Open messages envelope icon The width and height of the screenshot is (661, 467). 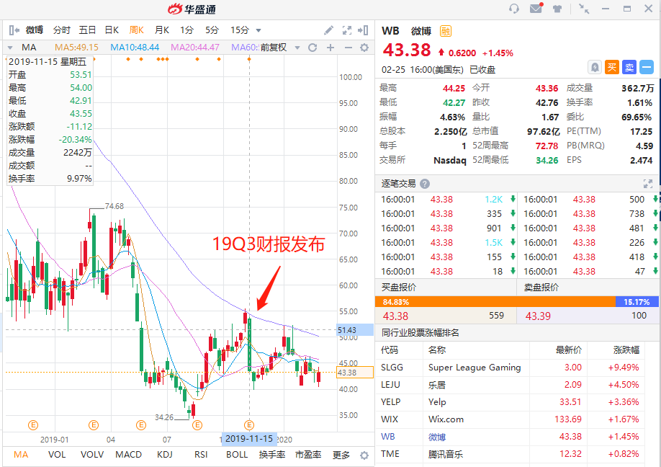[536, 8]
